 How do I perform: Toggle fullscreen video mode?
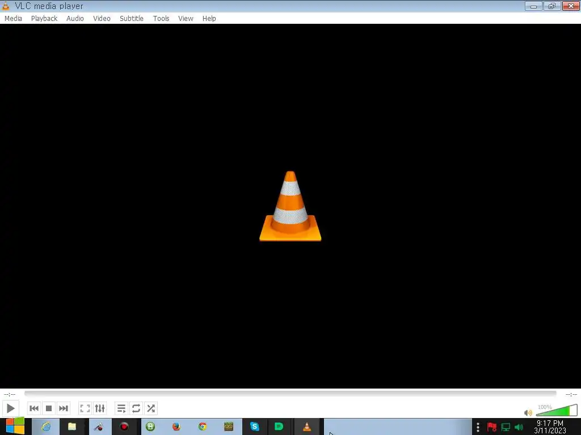[85, 408]
